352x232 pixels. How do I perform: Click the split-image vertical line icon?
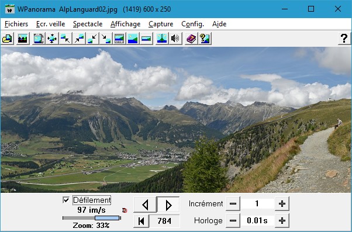point(162,39)
